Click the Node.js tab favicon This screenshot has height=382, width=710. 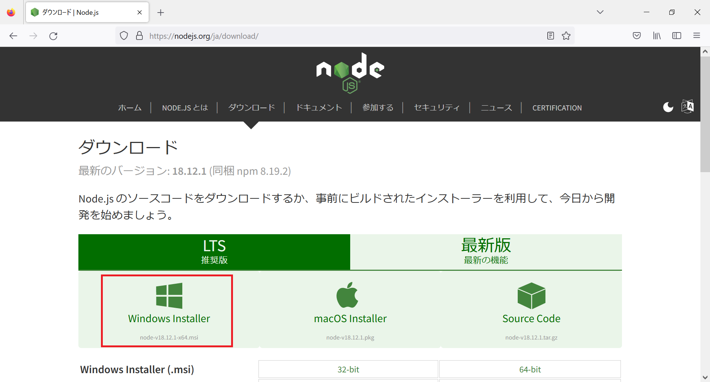35,12
